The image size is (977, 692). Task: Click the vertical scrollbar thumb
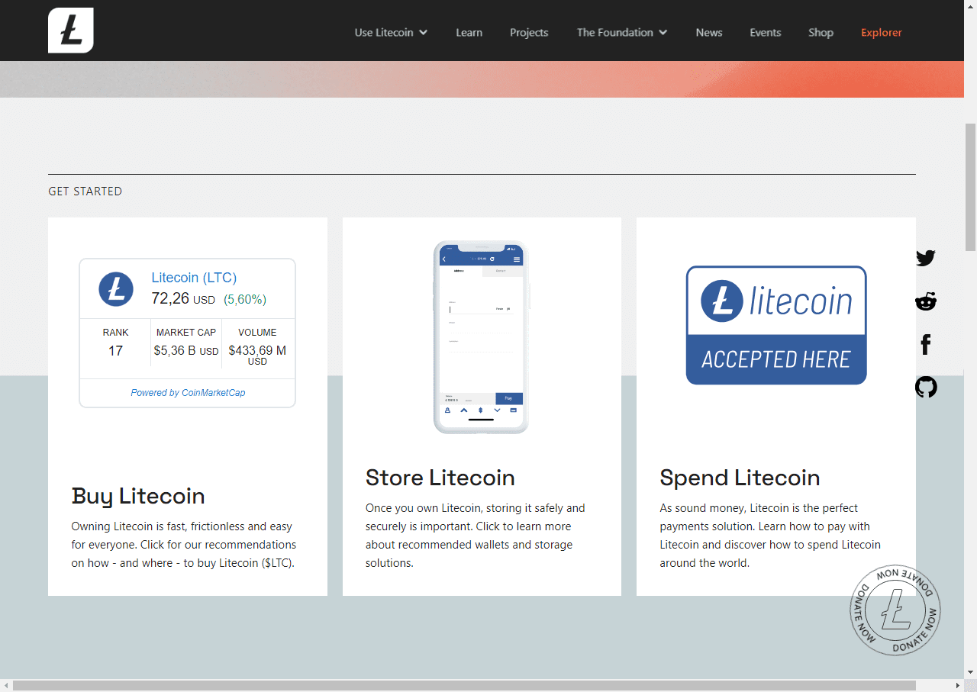pos(970,187)
